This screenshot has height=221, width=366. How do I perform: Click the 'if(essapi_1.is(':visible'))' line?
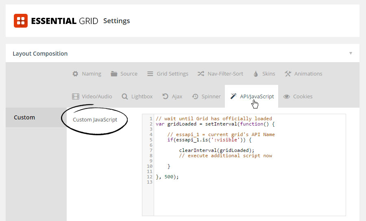pos(209,140)
